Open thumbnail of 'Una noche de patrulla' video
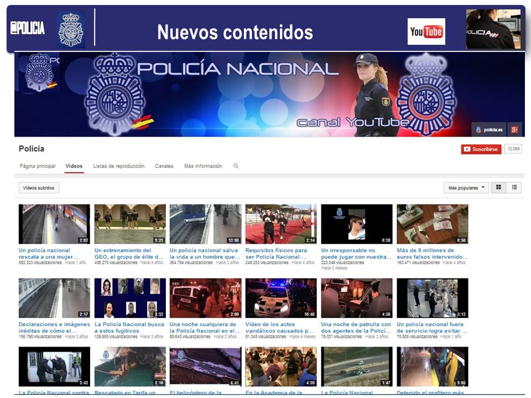This screenshot has height=398, width=531. [x=357, y=298]
